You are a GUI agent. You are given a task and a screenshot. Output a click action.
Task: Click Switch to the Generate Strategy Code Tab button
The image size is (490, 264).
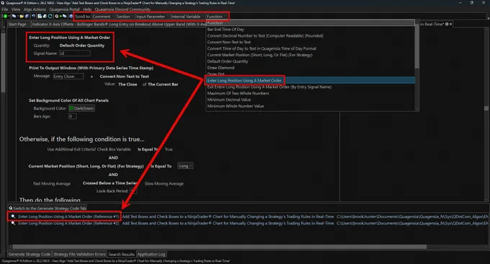coord(48,208)
